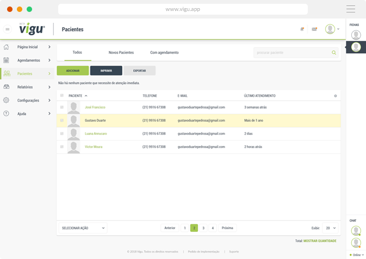Open the notifications bell icon

point(302,29)
